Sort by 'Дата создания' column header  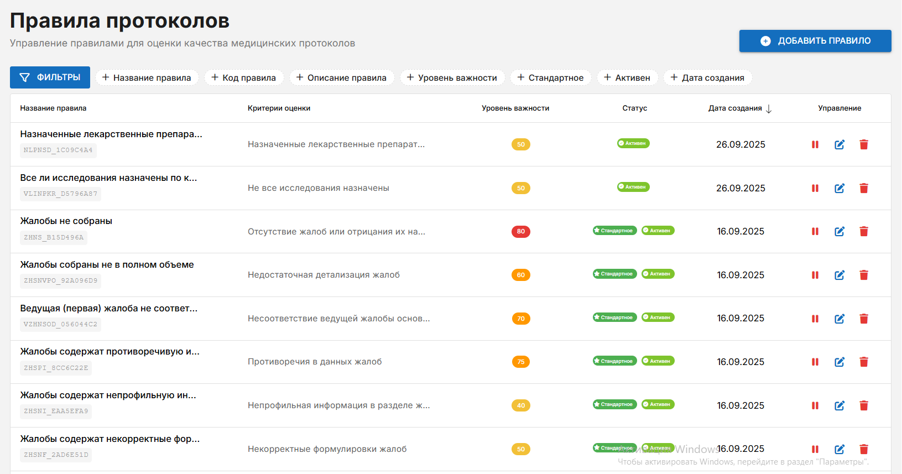[735, 108]
